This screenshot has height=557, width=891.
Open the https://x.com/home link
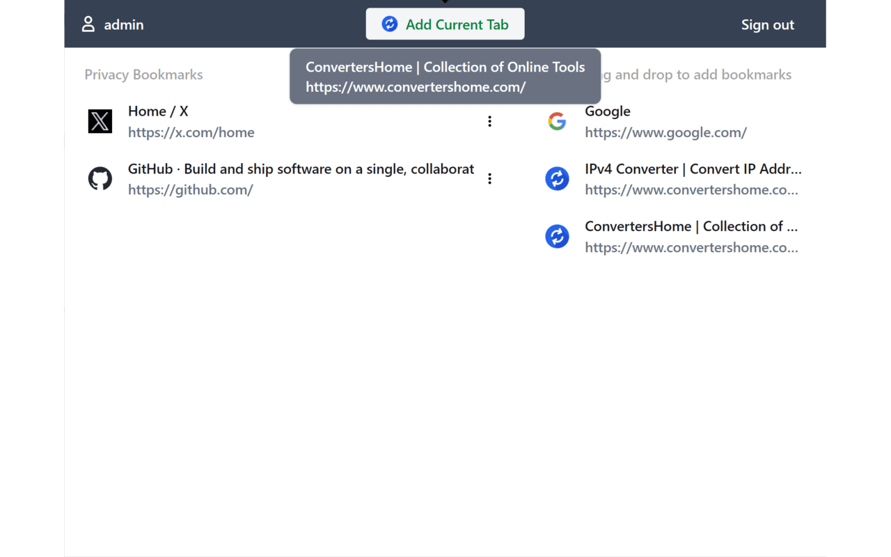[191, 132]
